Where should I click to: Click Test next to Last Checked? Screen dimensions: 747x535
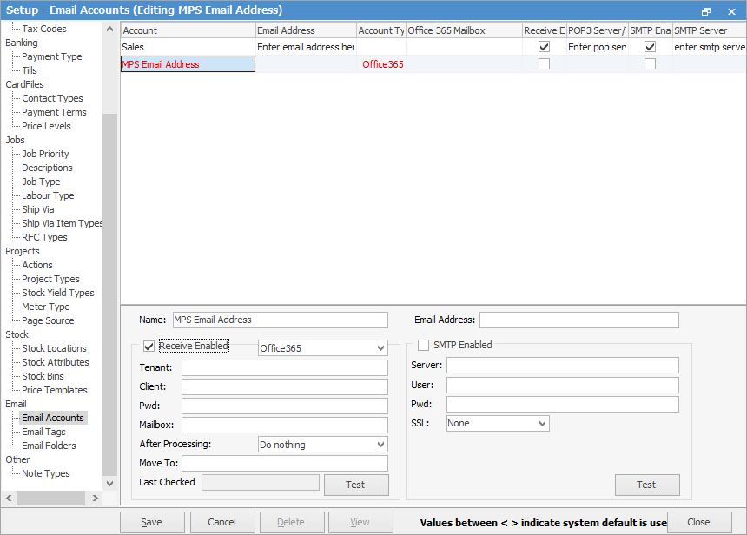point(356,485)
